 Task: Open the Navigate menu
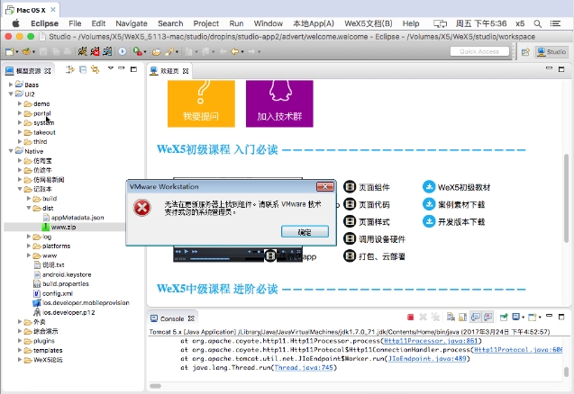(132, 23)
